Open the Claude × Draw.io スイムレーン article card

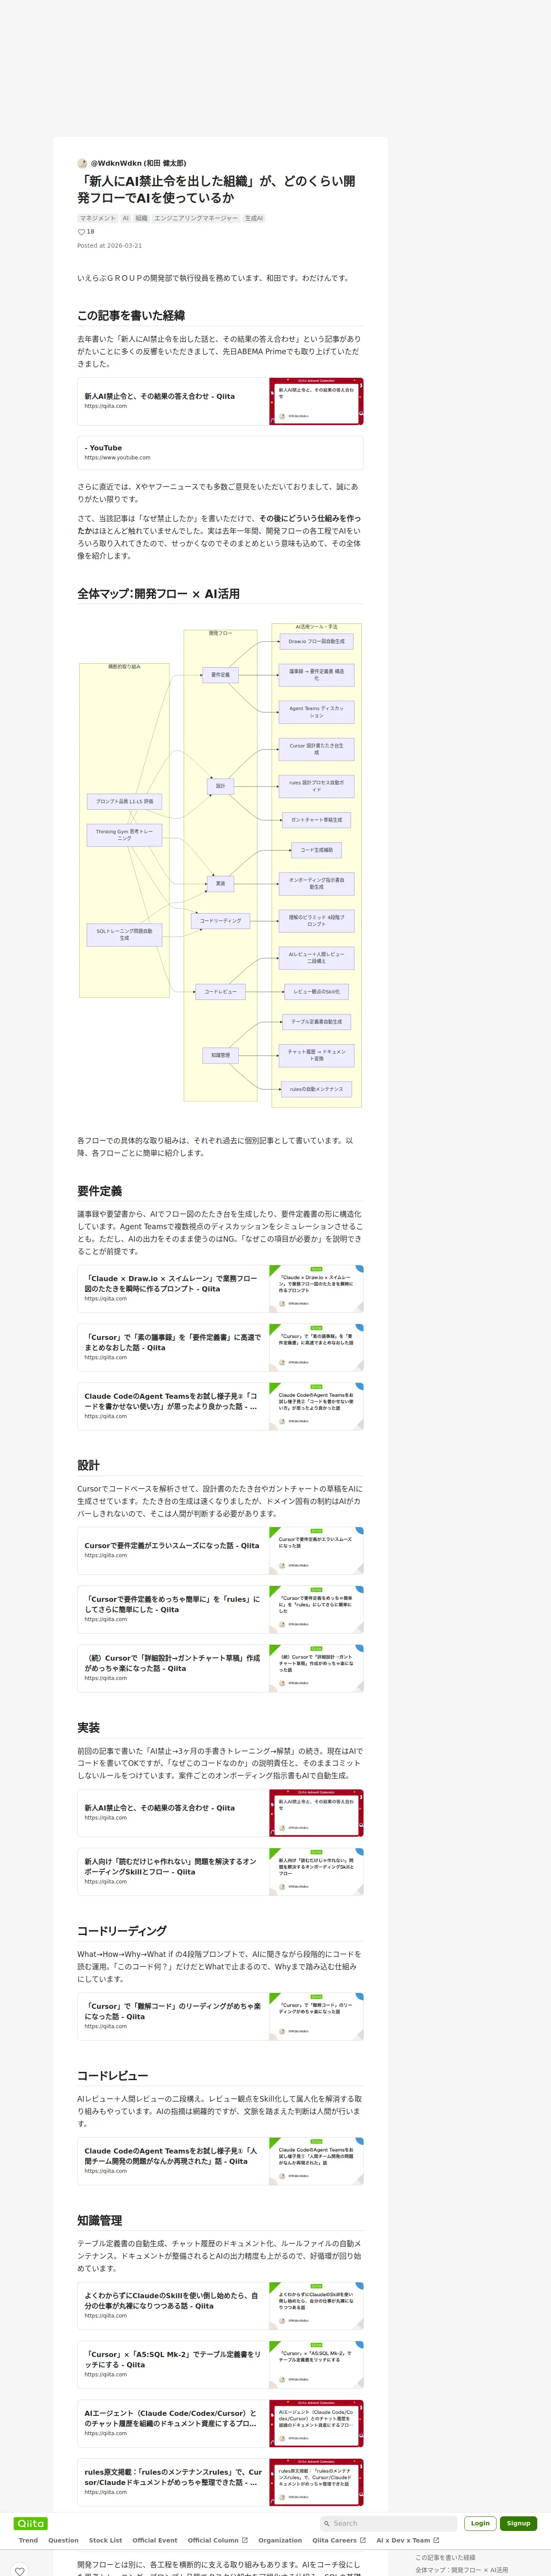220,1289
